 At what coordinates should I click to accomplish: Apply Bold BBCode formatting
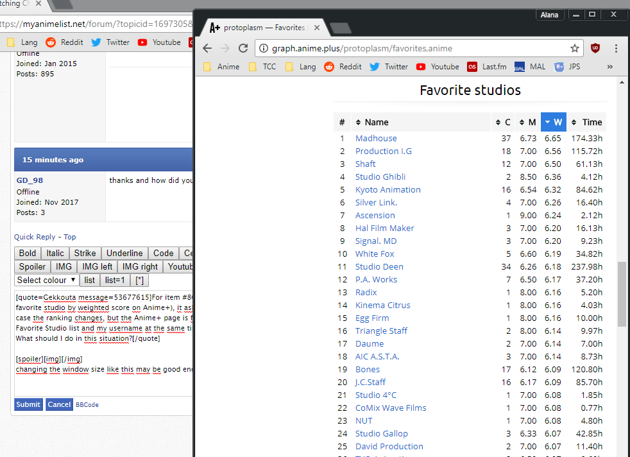[28, 253]
